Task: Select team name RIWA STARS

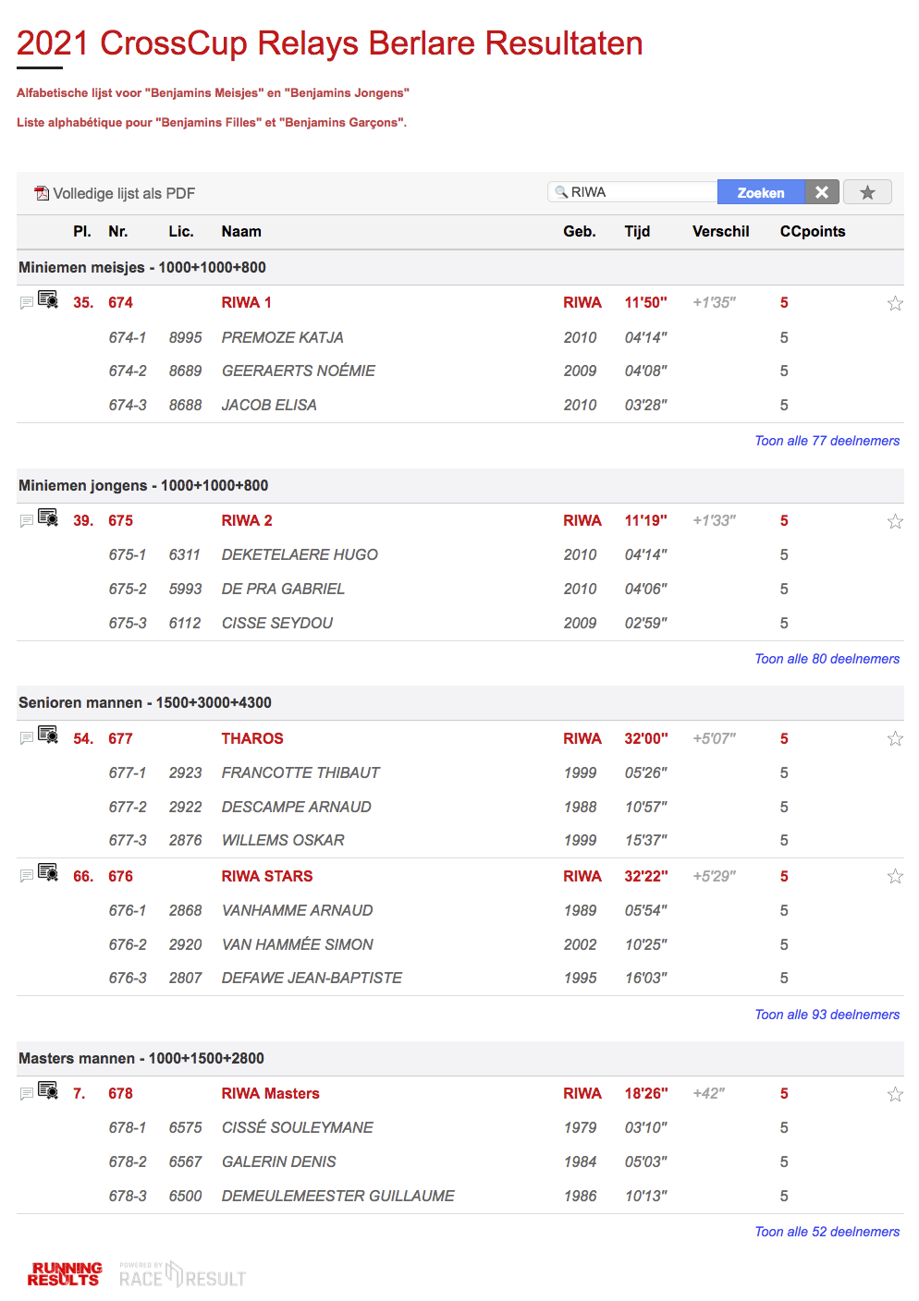Action: pos(267,876)
